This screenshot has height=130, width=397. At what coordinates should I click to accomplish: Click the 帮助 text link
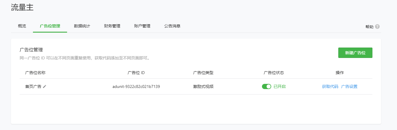coord(369,27)
